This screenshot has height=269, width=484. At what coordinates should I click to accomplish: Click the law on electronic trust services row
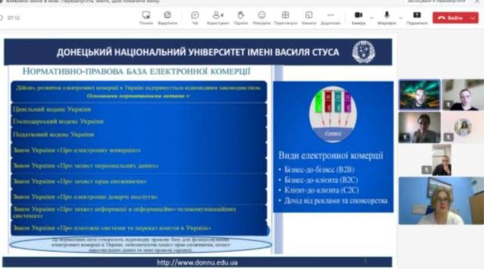click(x=139, y=197)
